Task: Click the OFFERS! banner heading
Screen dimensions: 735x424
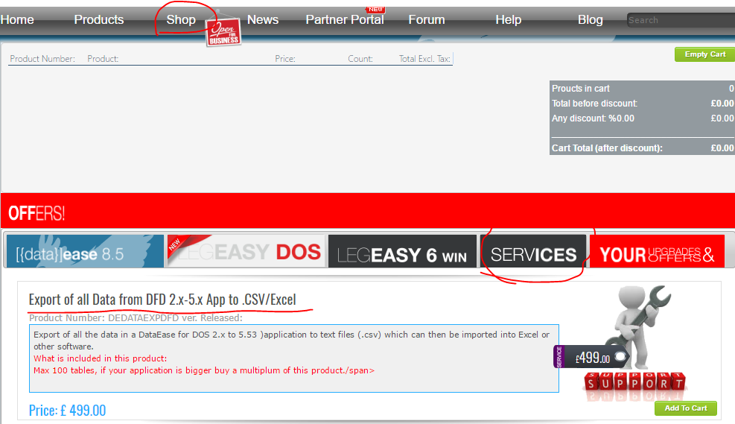Action: pos(36,213)
